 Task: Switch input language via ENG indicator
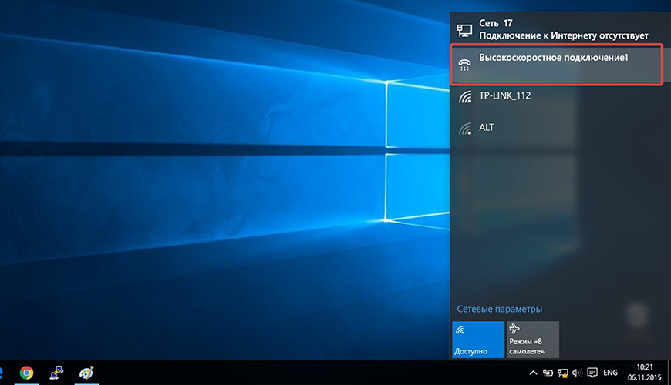(x=610, y=373)
